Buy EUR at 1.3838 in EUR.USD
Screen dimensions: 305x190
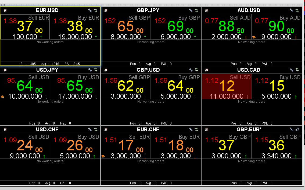pos(75,27)
